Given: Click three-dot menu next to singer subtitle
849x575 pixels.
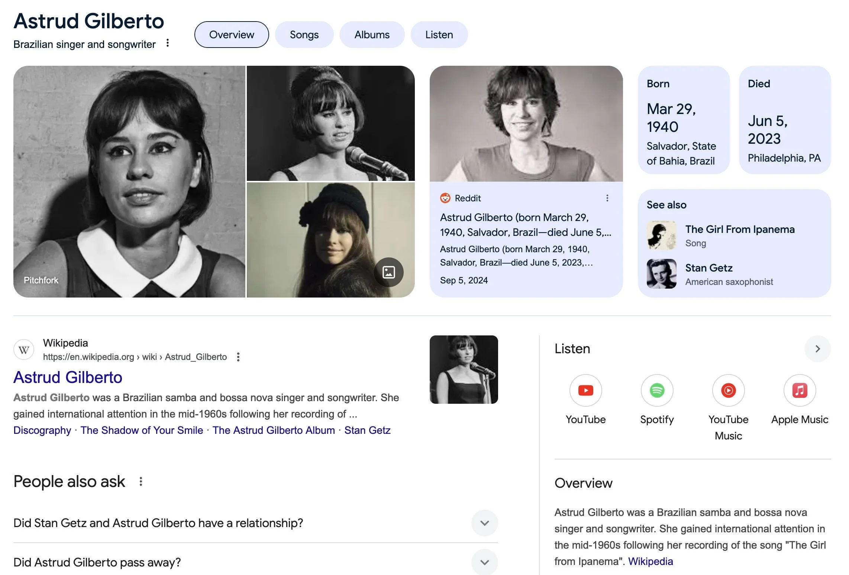Looking at the screenshot, I should (x=168, y=43).
